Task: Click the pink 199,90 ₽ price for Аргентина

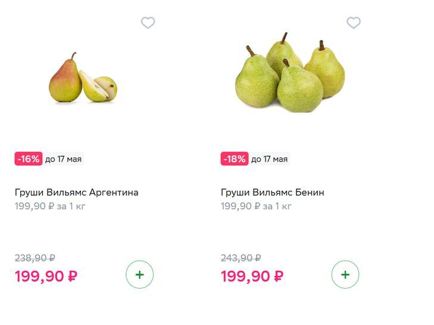Action: [x=46, y=276]
